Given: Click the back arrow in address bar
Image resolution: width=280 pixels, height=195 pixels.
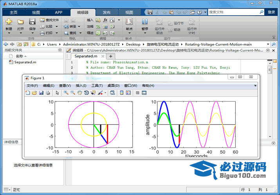Looking at the screenshot, I should coord(6,44).
